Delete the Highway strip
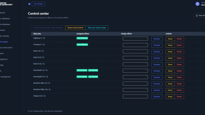The width and height of the screenshot is (205, 115). (179, 39)
